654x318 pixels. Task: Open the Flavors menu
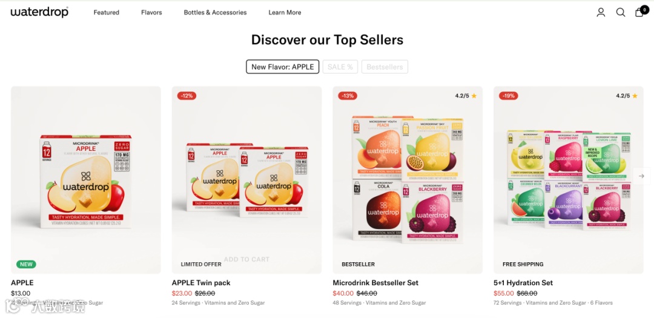coord(151,13)
